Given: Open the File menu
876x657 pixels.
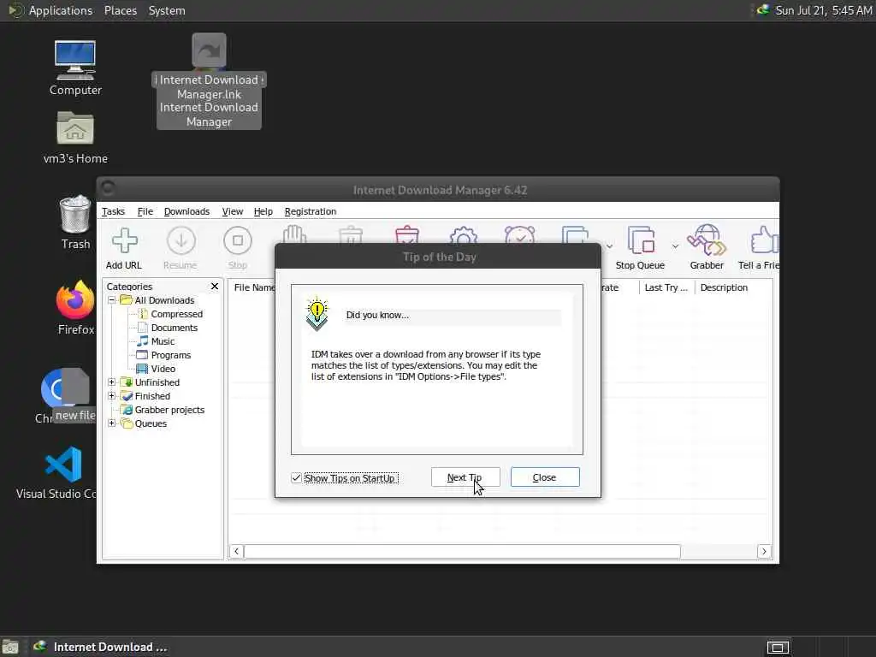Looking at the screenshot, I should [x=145, y=211].
